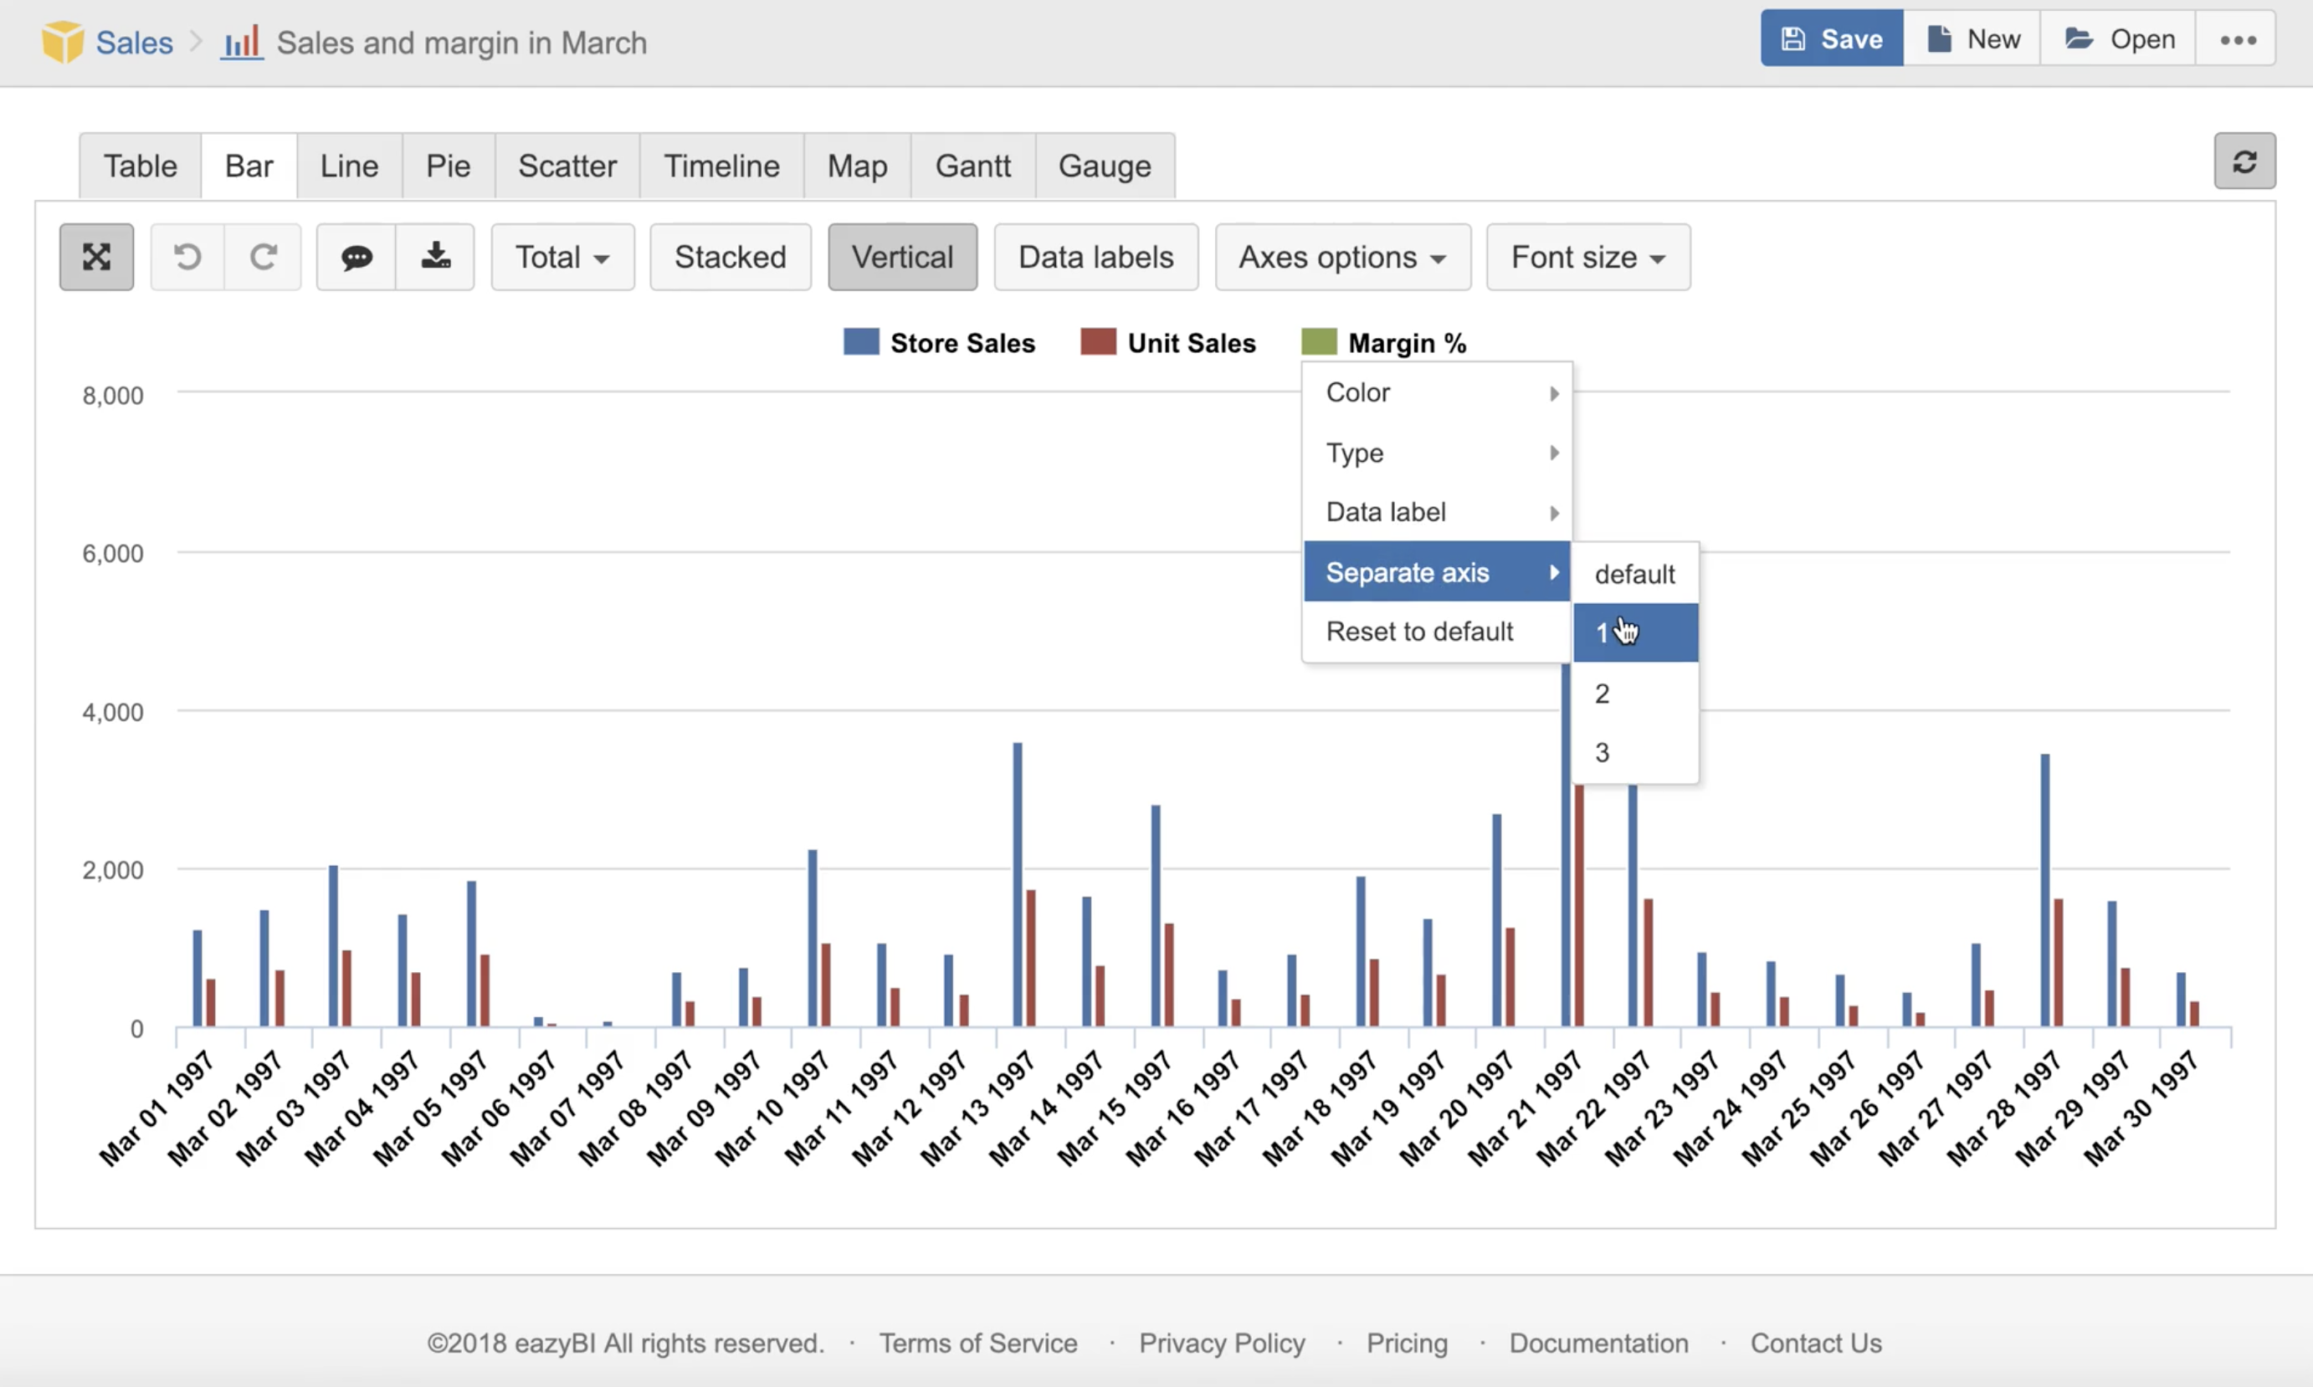Choose Reset to default menu entry
Image resolution: width=2313 pixels, height=1387 pixels.
point(1419,632)
